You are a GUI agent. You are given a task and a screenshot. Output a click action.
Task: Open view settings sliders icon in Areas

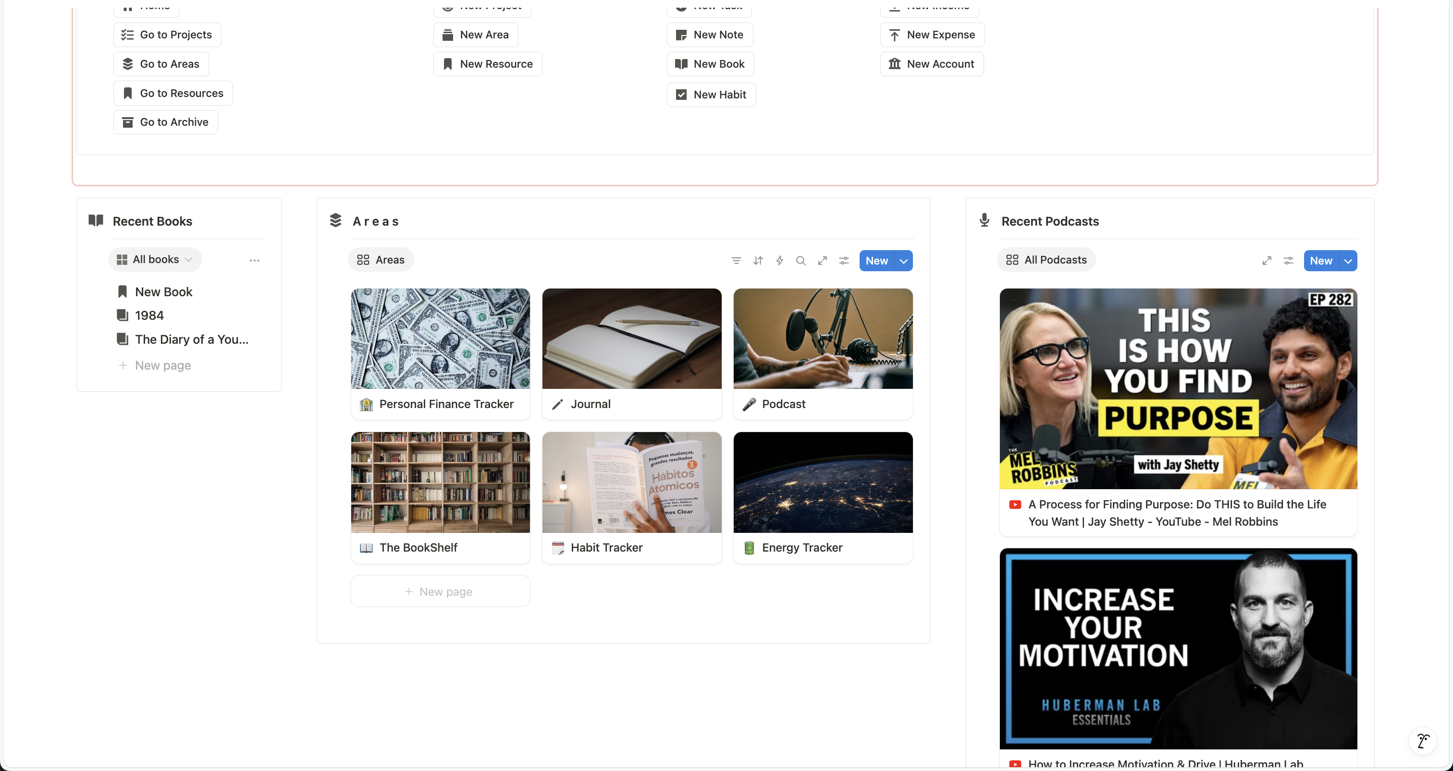[844, 260]
